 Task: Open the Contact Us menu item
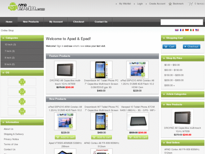point(101,22)
